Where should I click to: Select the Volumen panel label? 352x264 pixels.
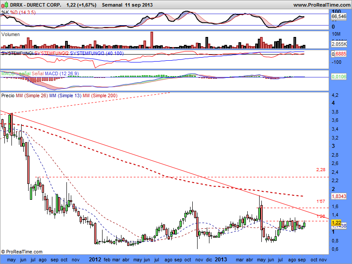[10, 34]
